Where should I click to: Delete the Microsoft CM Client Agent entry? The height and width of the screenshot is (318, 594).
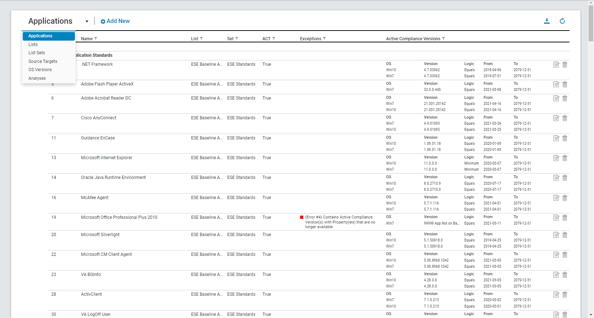point(565,255)
